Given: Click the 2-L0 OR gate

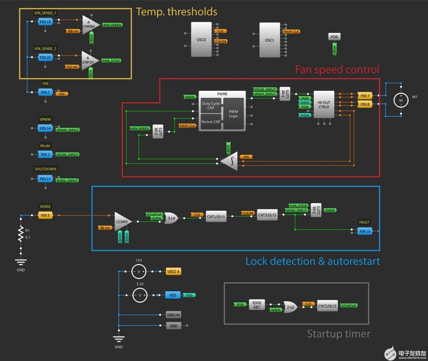Looking at the screenshot, I should (290, 307).
